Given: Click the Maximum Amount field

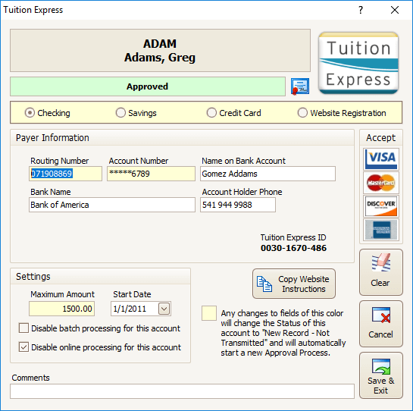Looking at the screenshot, I should coord(62,309).
